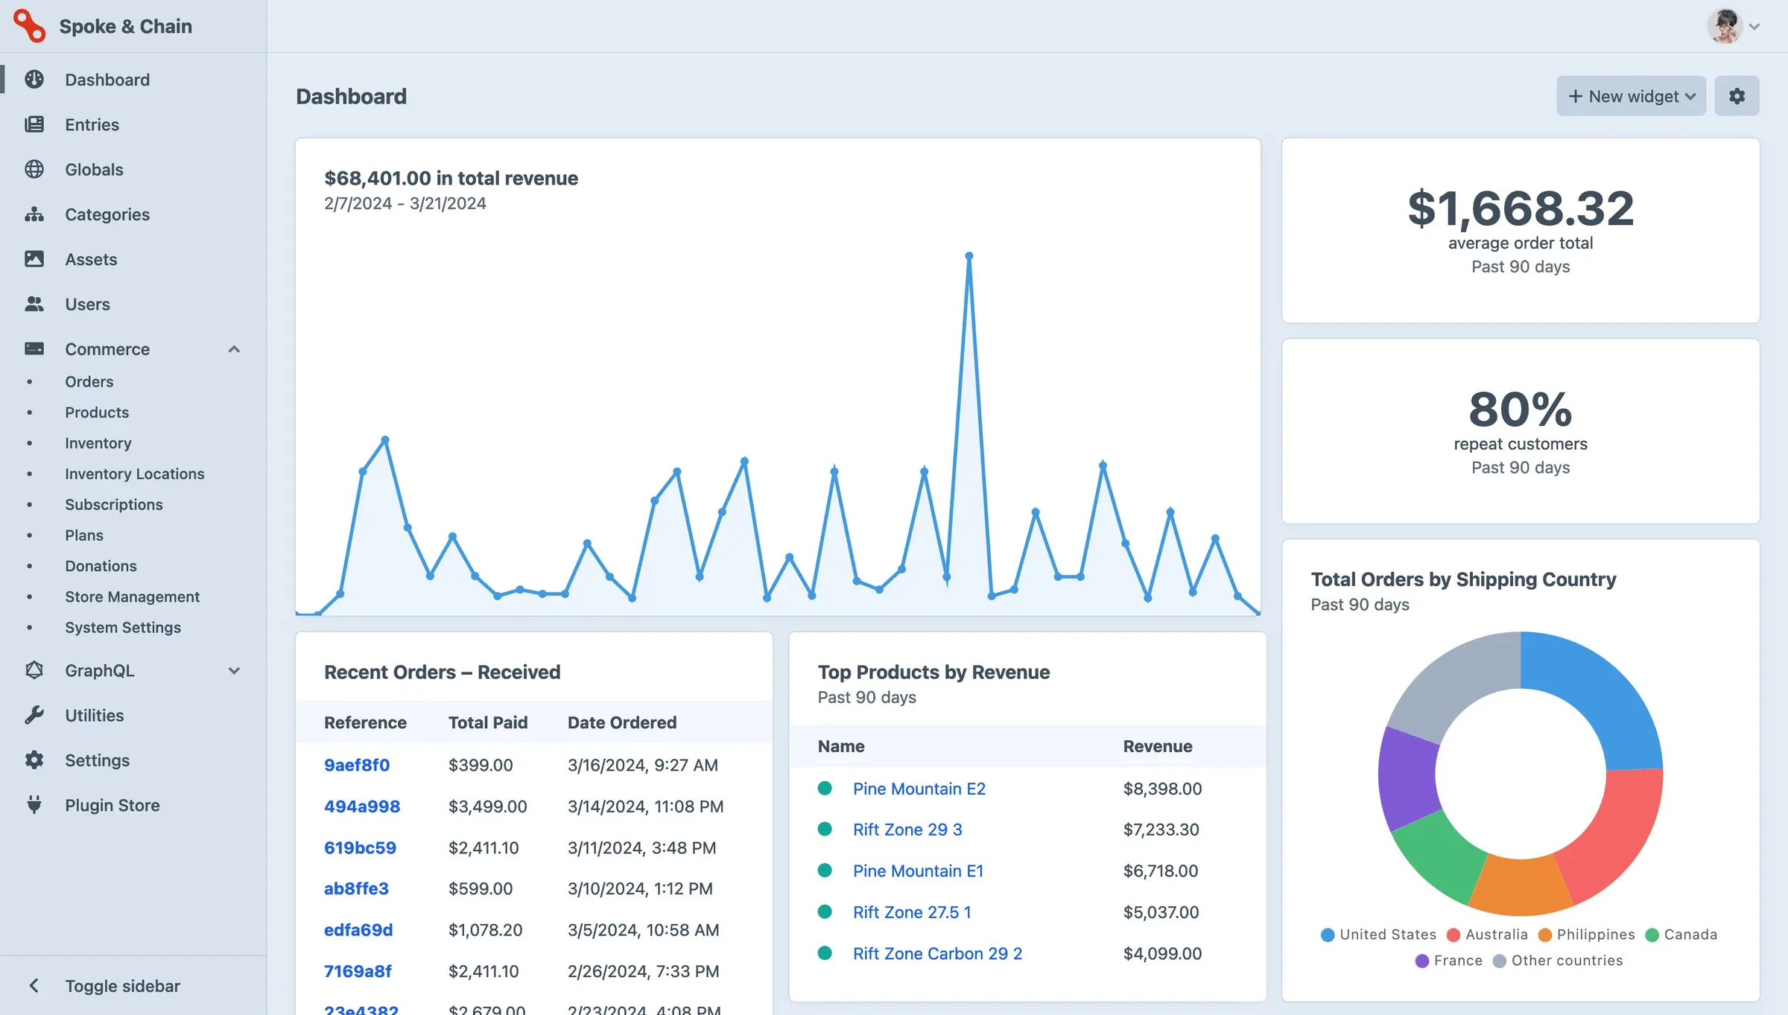Open Categories from the sidebar
The height and width of the screenshot is (1015, 1788).
coord(107,214)
